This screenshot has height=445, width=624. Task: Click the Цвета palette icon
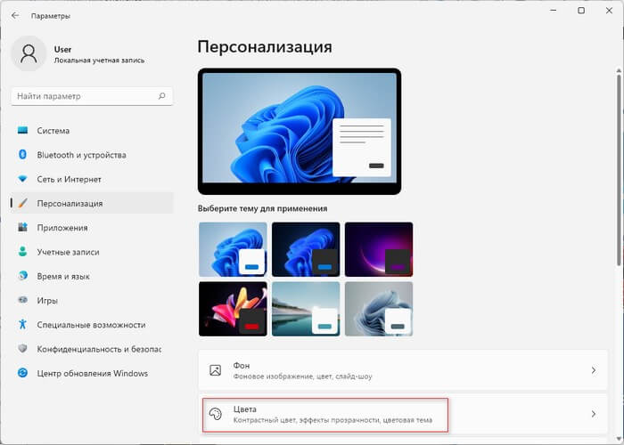pyautogui.click(x=216, y=414)
